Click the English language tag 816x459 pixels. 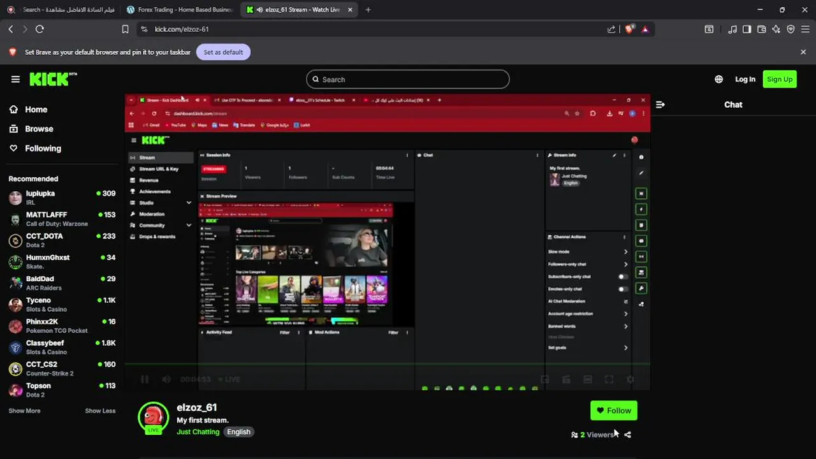[x=238, y=432]
